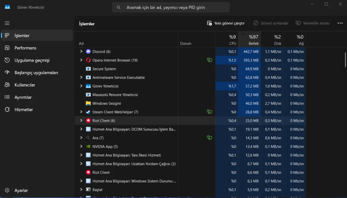Viewport: 347px width, 198px height.
Task: Open the Kullanıcılar page
Action: pos(37,85)
